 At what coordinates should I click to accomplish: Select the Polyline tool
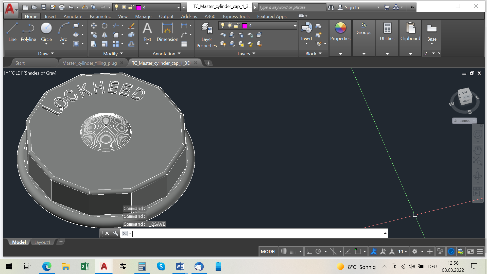coord(28,32)
